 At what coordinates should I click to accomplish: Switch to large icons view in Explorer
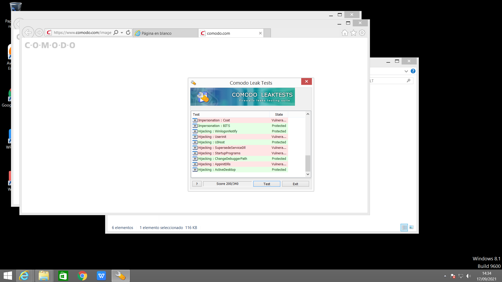pyautogui.click(x=411, y=227)
